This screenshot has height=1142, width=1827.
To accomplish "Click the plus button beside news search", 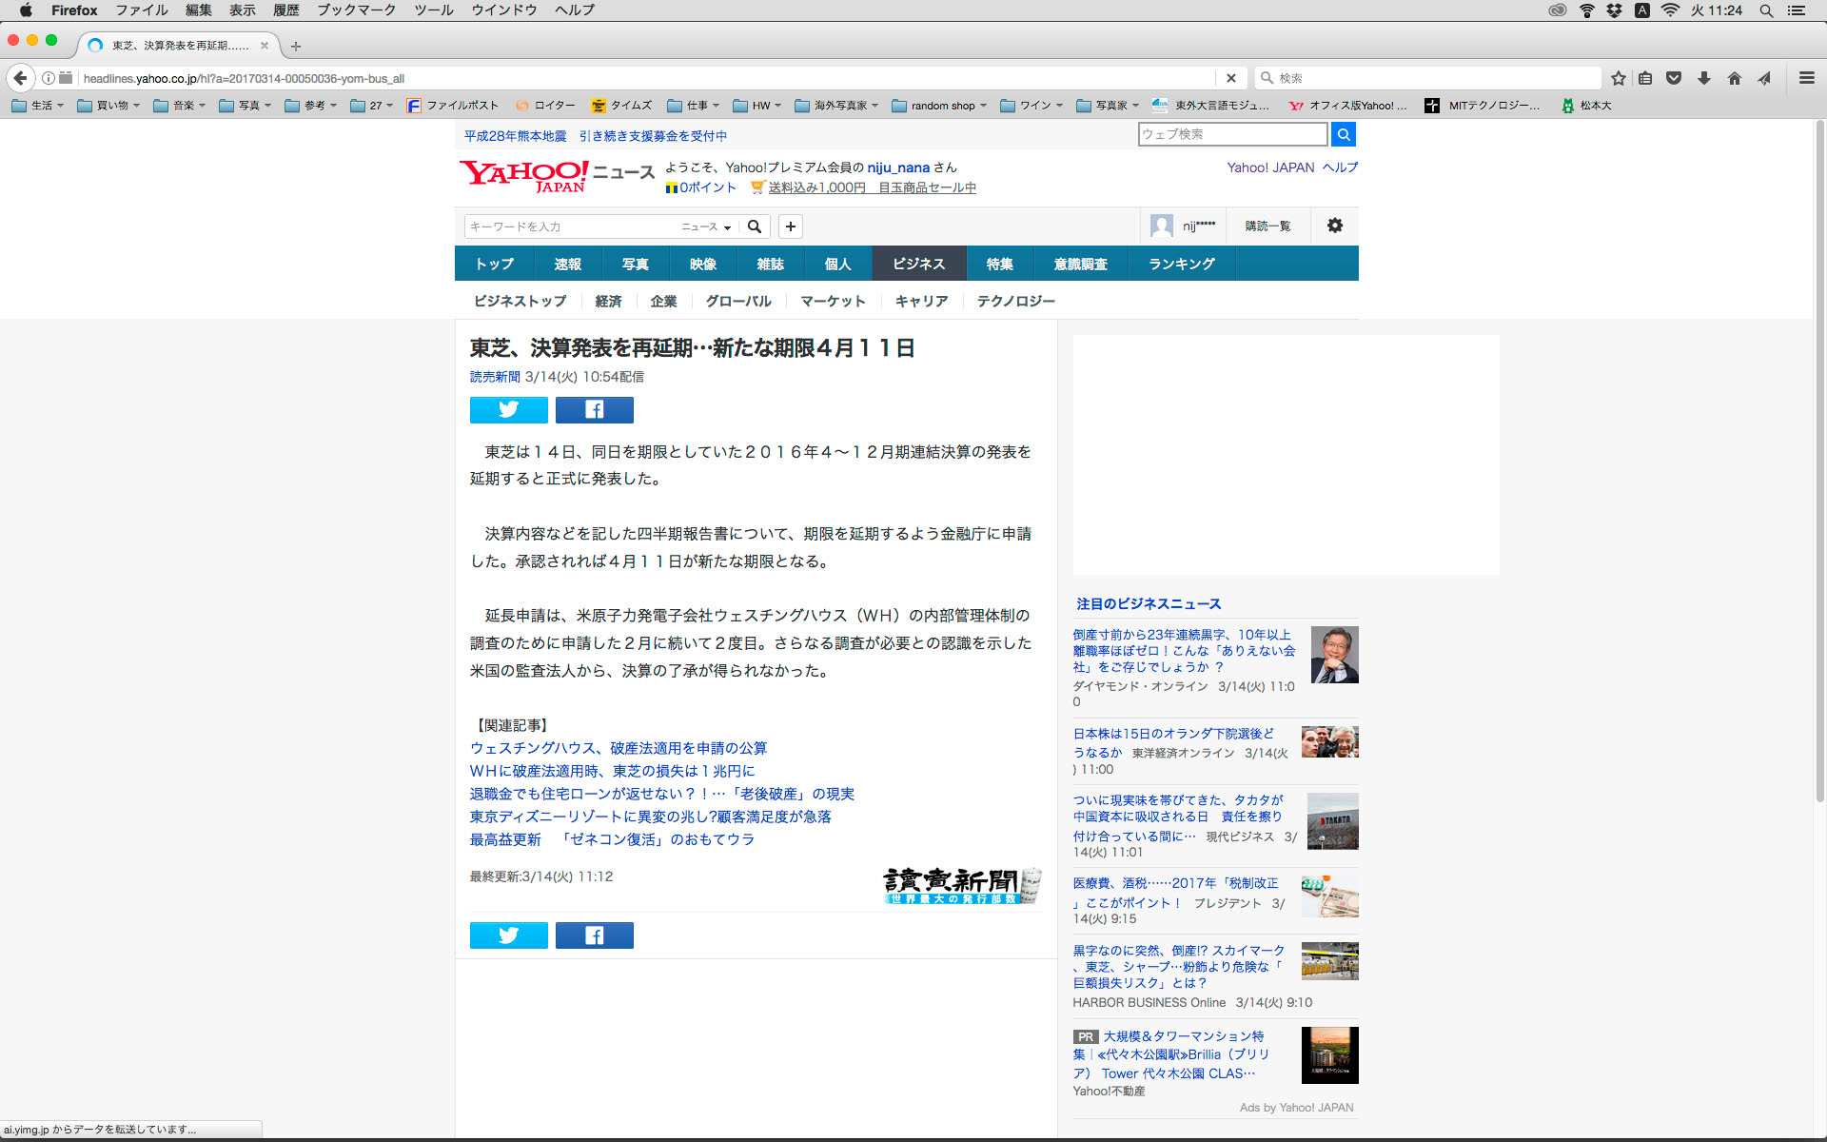I will pyautogui.click(x=790, y=226).
